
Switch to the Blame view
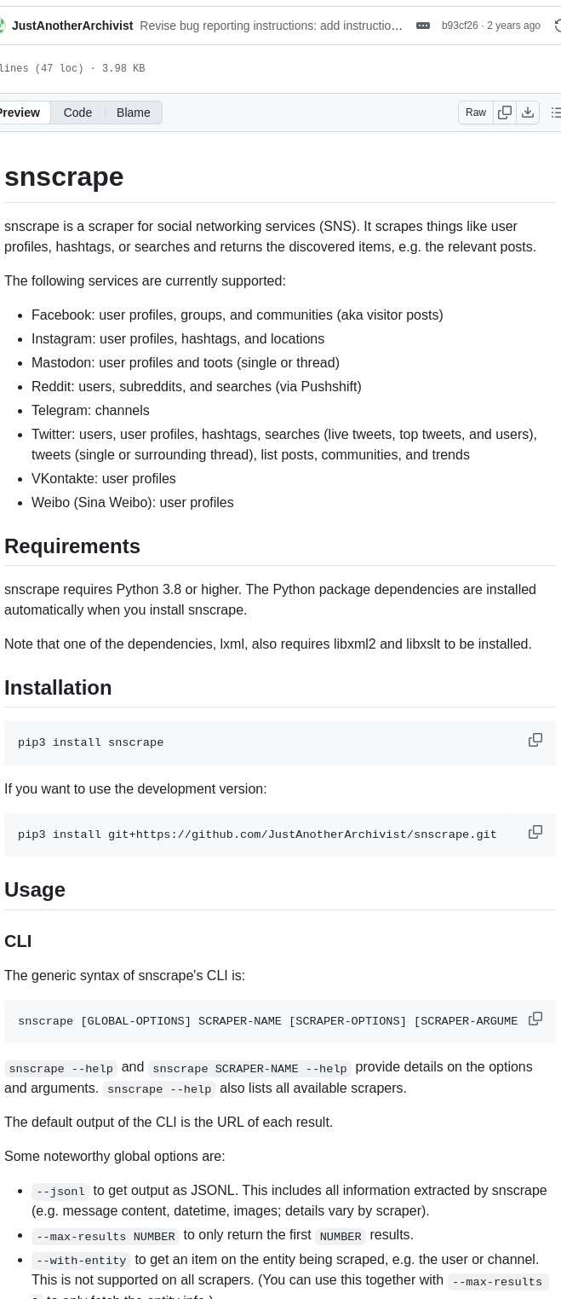pyautogui.click(x=134, y=113)
